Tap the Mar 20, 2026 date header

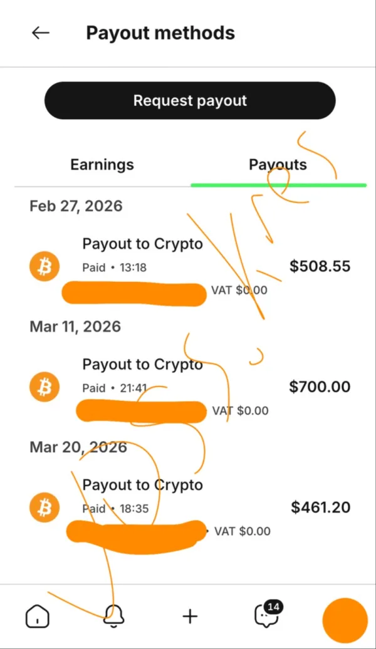[78, 447]
